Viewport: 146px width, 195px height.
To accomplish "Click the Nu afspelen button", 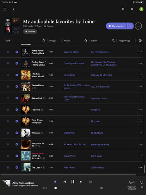I will (x=116, y=26).
